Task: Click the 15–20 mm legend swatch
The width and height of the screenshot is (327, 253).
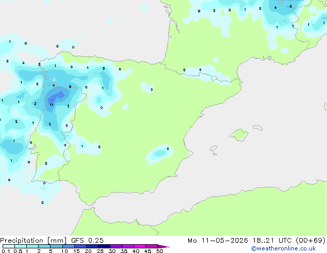Action: 80,246
